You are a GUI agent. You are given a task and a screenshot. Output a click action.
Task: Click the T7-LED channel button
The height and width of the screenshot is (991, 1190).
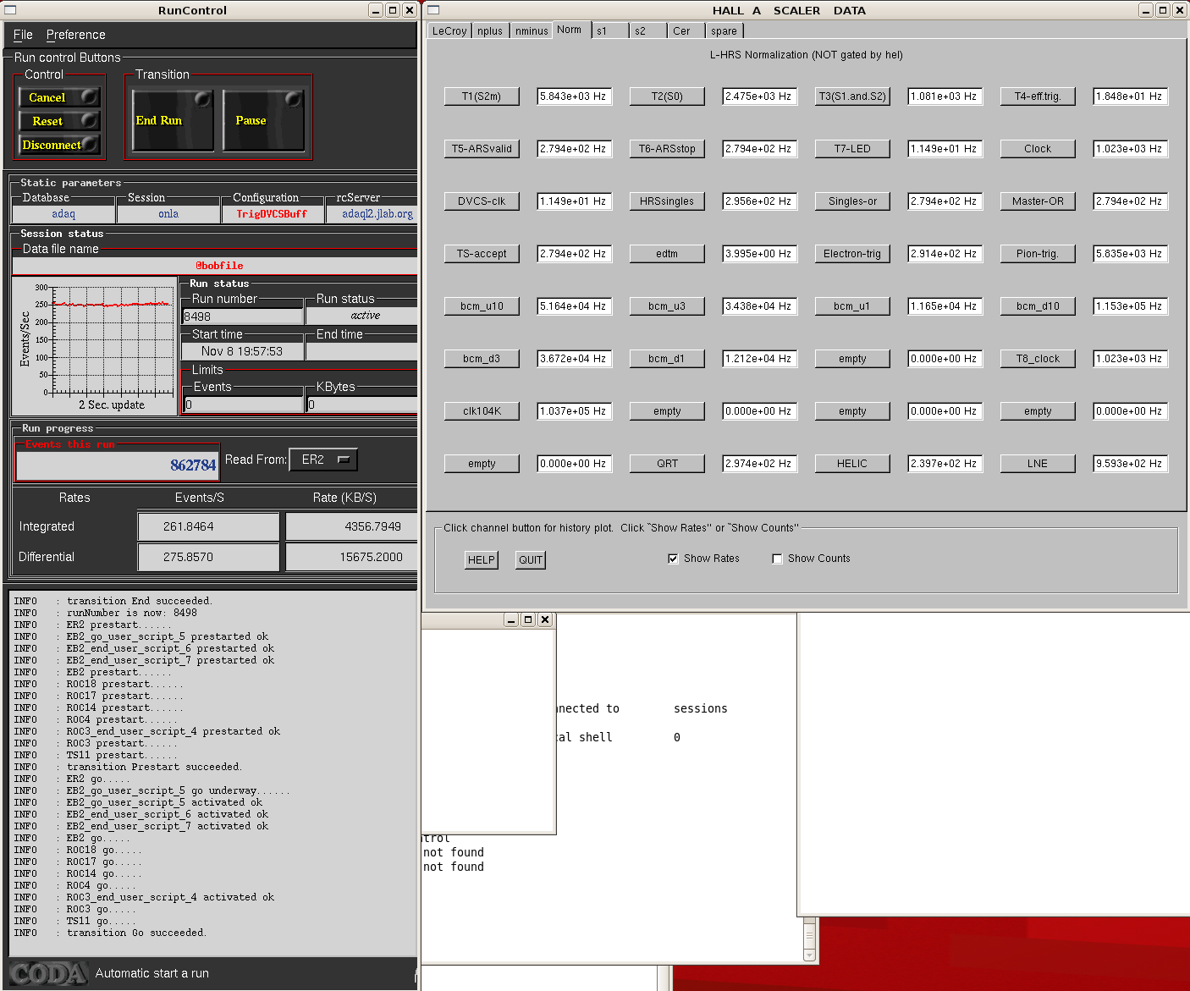click(x=852, y=149)
